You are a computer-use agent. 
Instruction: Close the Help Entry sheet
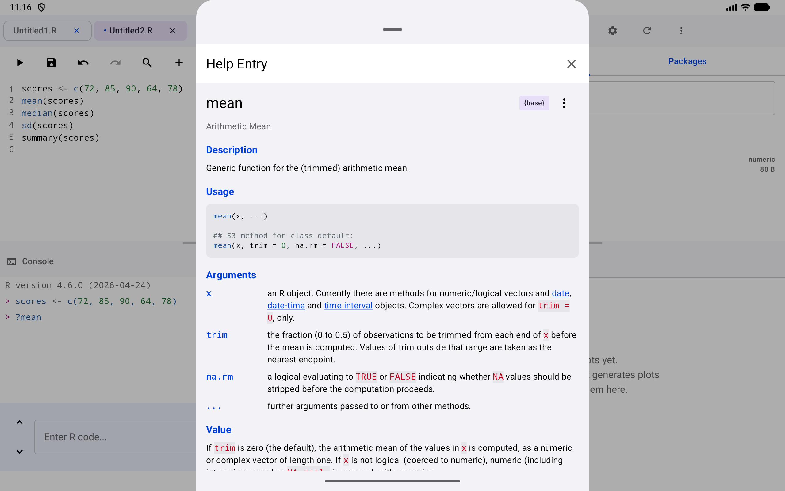pos(571,64)
